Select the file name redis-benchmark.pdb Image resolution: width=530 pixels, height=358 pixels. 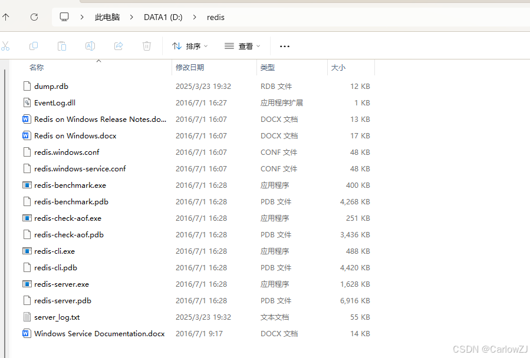click(x=71, y=202)
